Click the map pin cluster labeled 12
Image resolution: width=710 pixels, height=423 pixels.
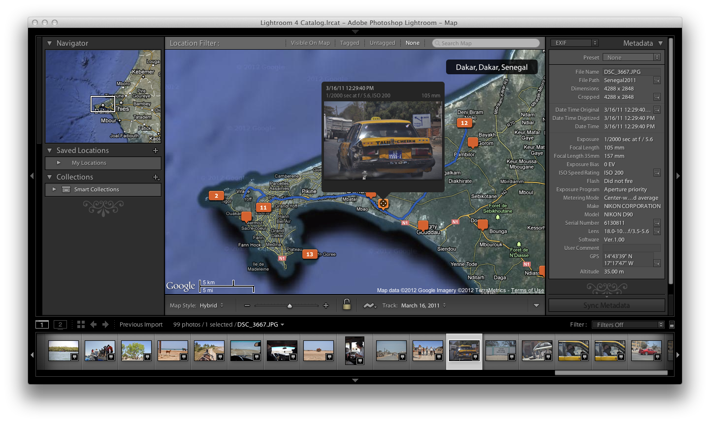464,123
